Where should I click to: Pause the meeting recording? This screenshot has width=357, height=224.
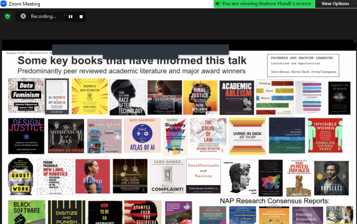[x=71, y=17]
